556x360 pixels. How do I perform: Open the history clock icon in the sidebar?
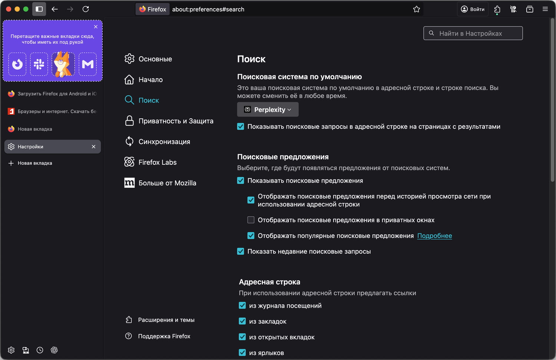tap(40, 350)
